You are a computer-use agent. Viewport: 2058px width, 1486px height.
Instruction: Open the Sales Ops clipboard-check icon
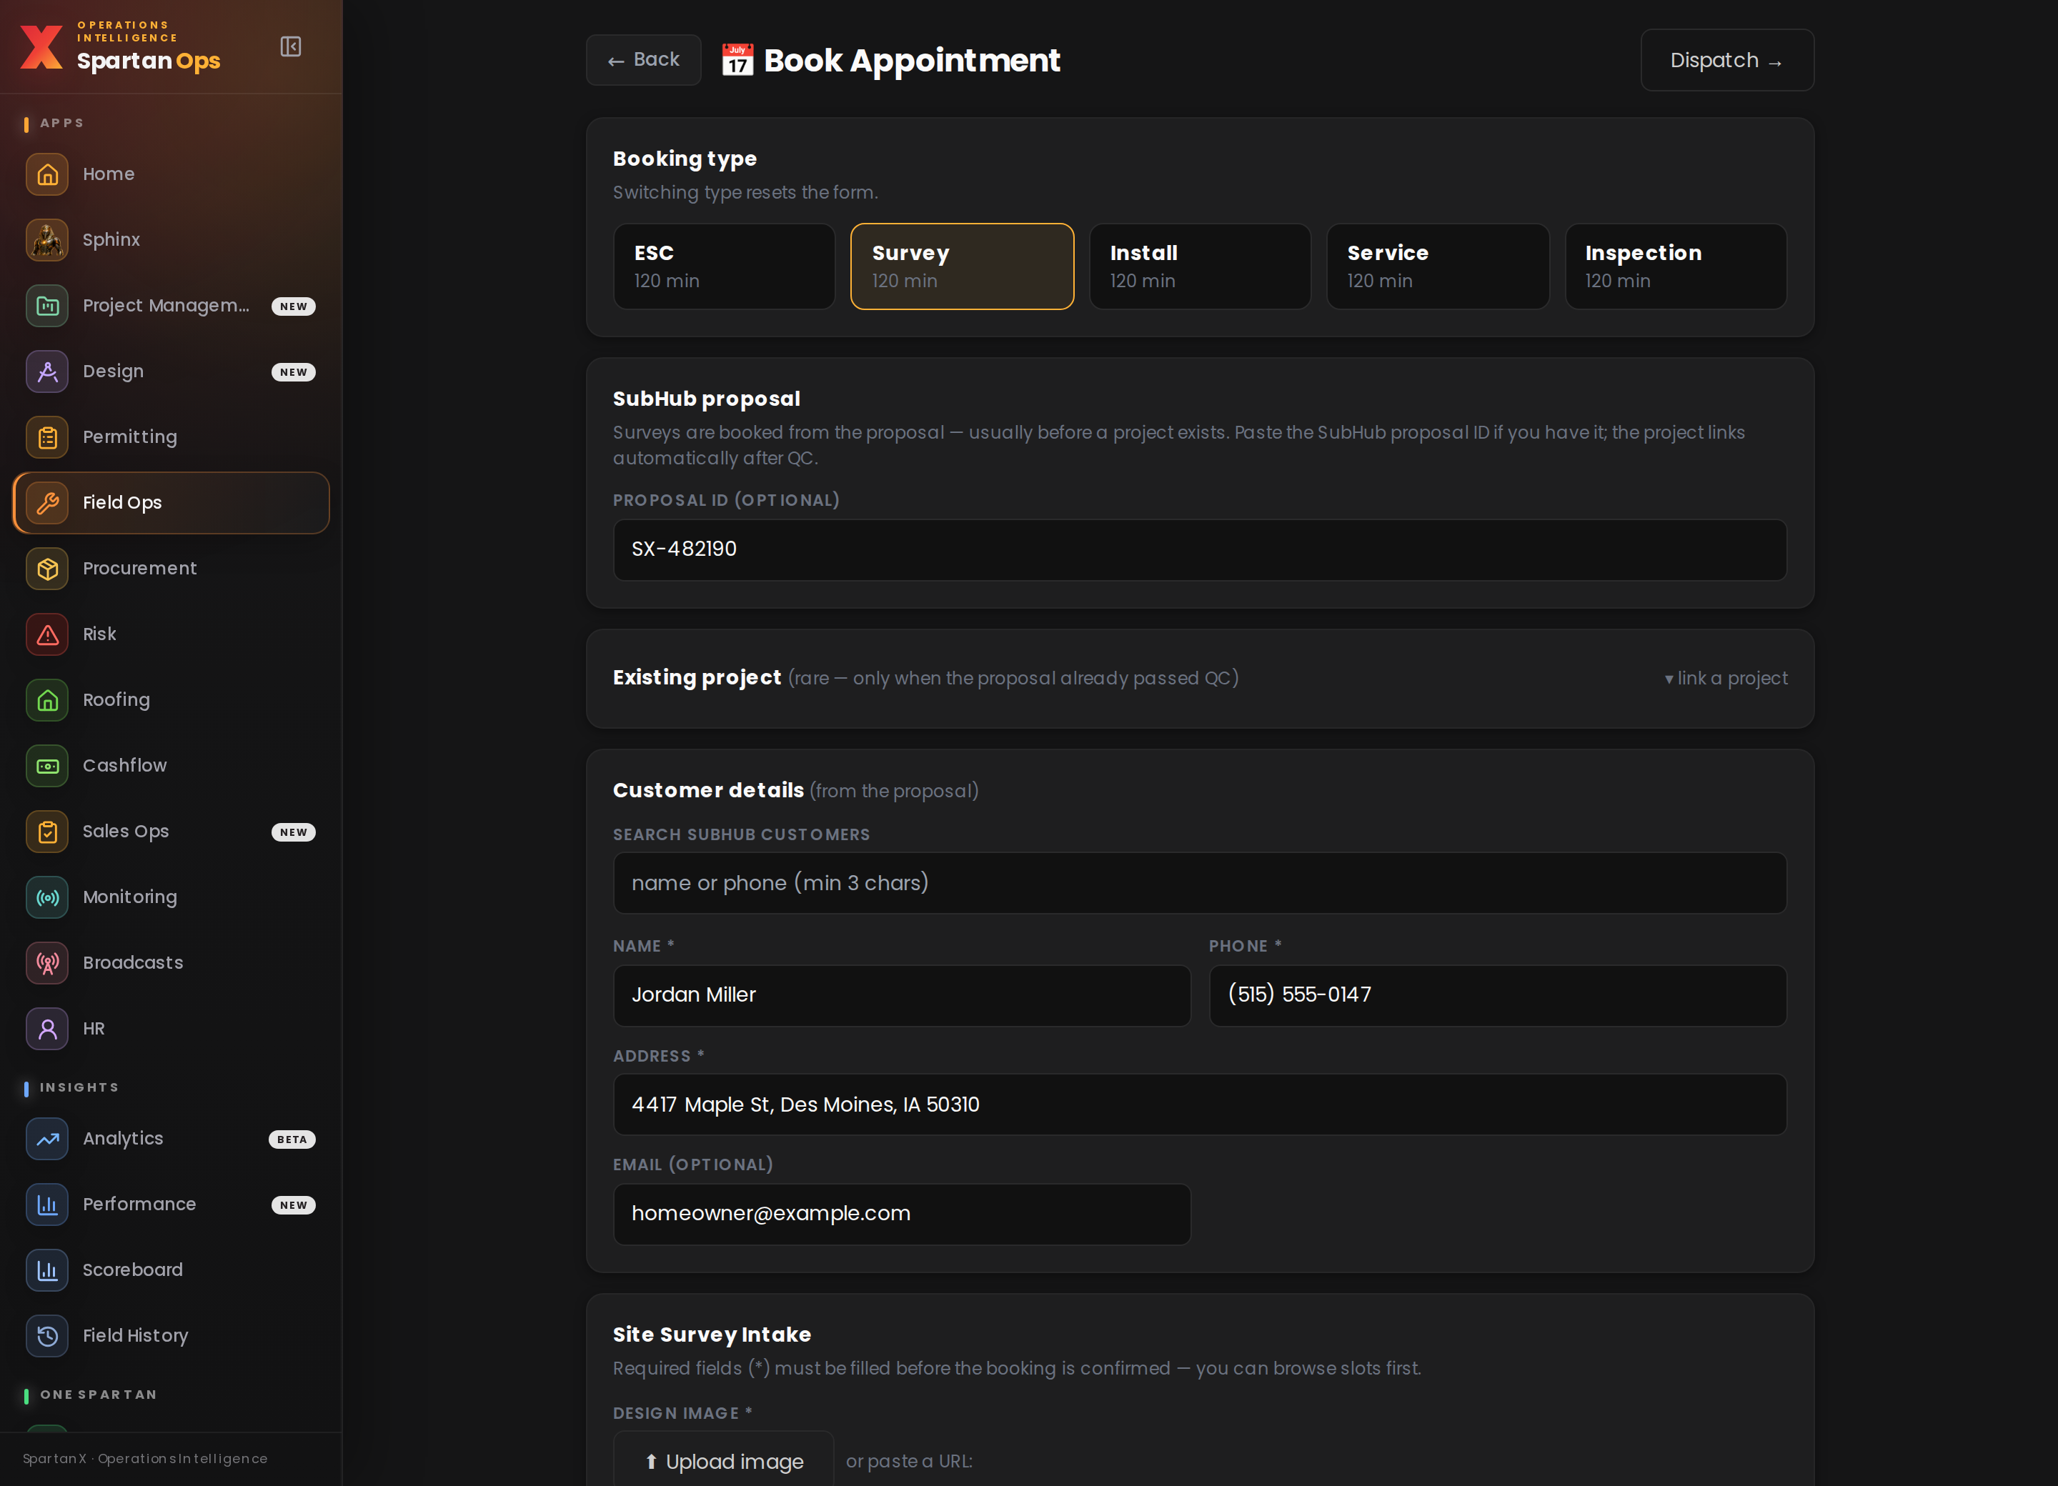pos(47,832)
